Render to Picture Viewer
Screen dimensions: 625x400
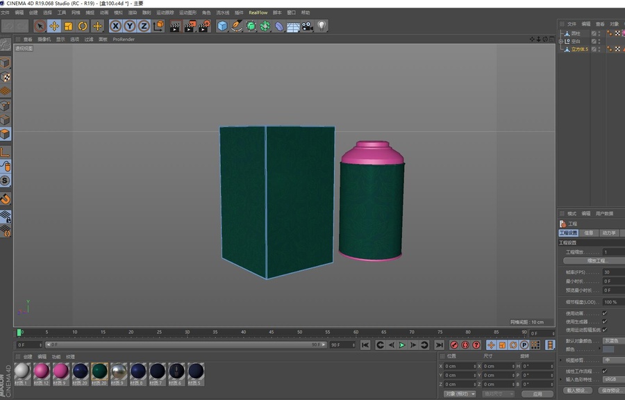point(190,26)
